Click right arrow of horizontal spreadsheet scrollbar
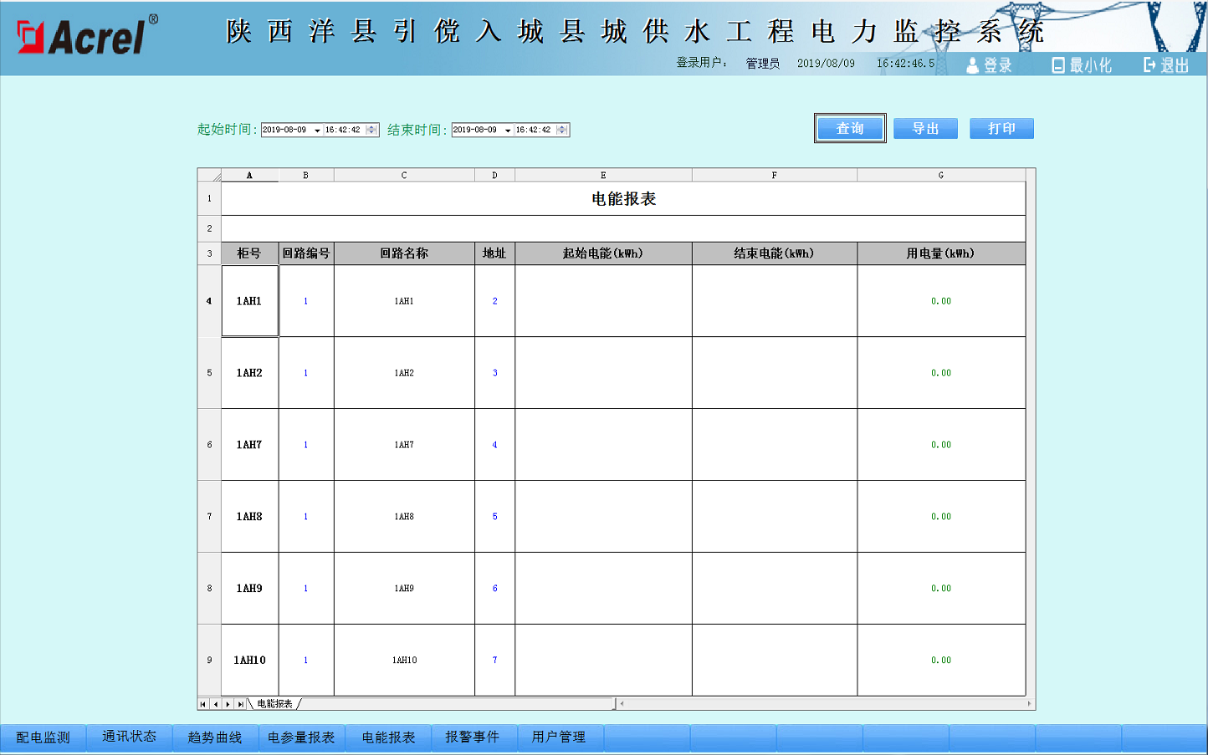Screen dimensions: 1208x755 1029,704
